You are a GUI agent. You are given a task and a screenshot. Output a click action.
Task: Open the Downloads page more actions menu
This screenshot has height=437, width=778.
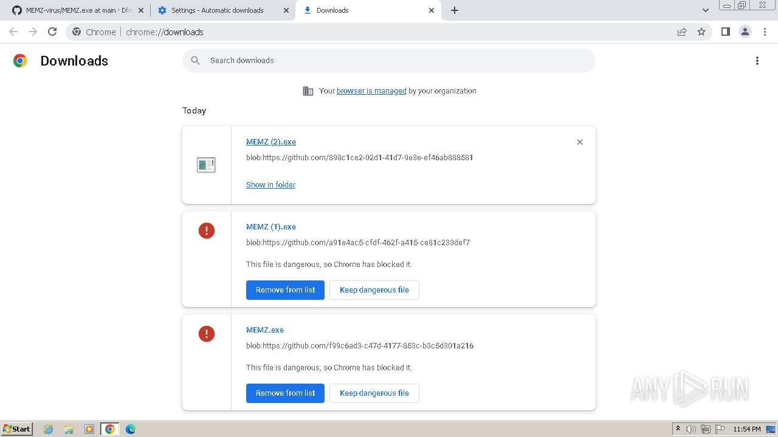click(757, 61)
